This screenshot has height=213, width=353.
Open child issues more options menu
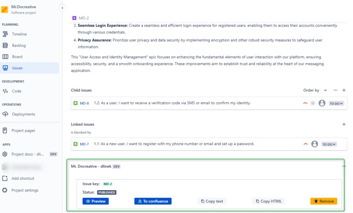click(335, 90)
